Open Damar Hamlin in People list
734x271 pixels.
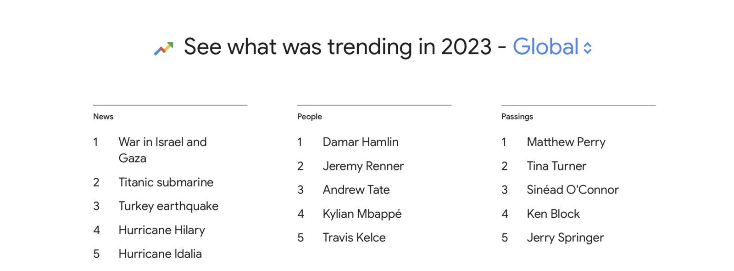(x=361, y=142)
